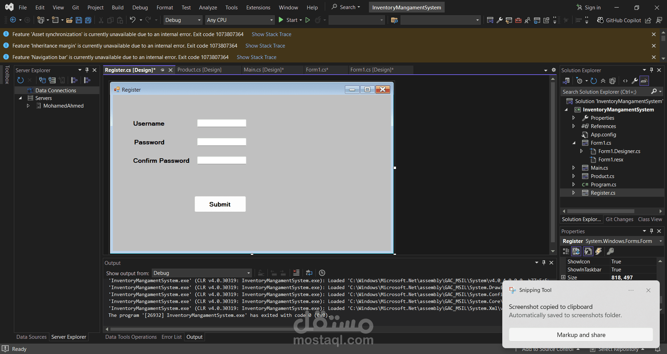Open the Show output from Debug dropdown
Screen dimensions: 667x354
click(x=202, y=273)
